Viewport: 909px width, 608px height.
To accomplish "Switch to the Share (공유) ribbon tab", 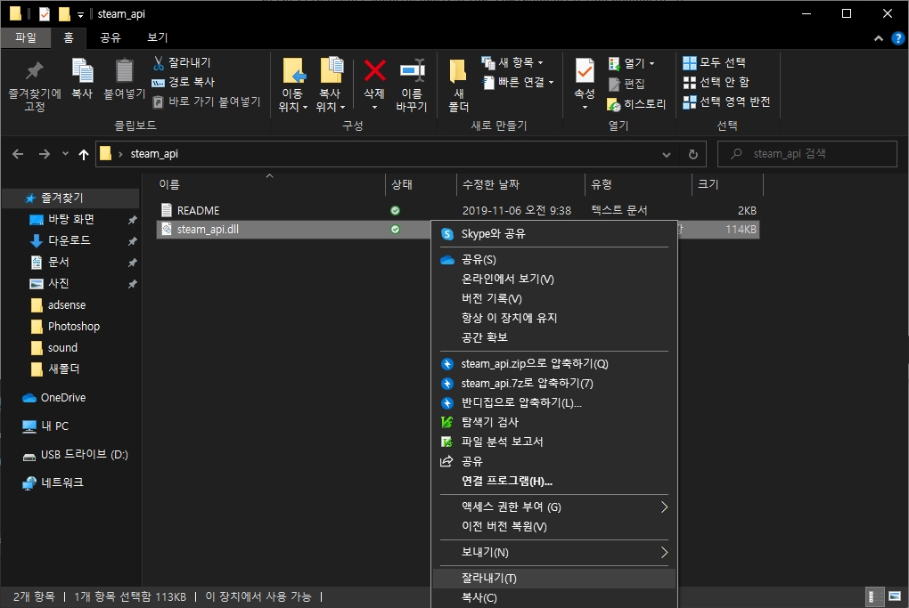I will coord(111,37).
